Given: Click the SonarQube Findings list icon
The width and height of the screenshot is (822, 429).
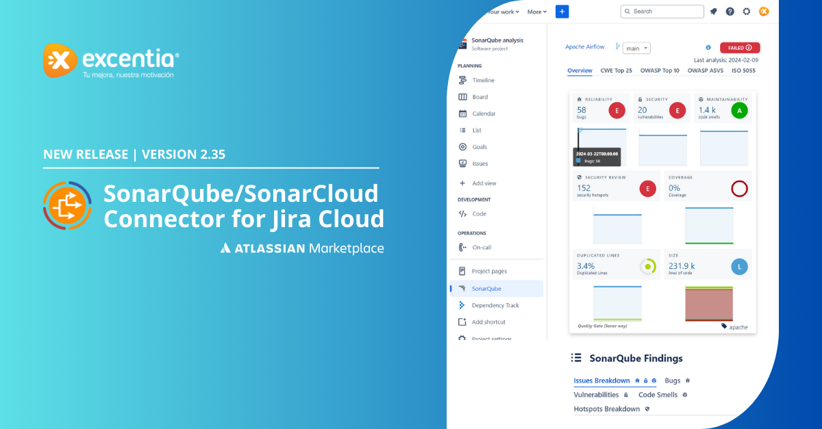Looking at the screenshot, I should tap(577, 358).
